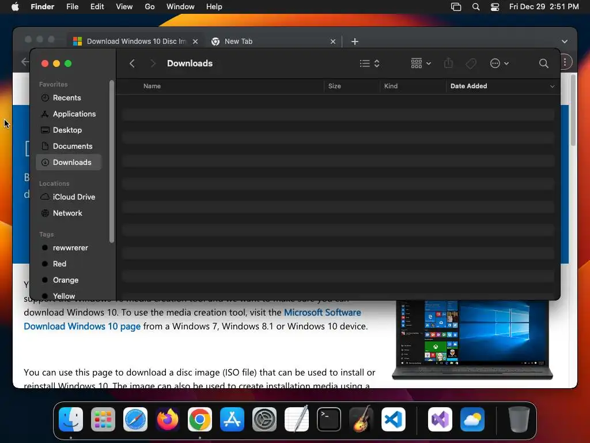
Task: Open Chrome three-dot menu
Action: click(x=565, y=62)
